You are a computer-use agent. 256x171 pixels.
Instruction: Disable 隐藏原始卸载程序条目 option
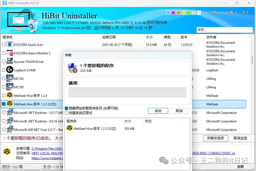67,108
